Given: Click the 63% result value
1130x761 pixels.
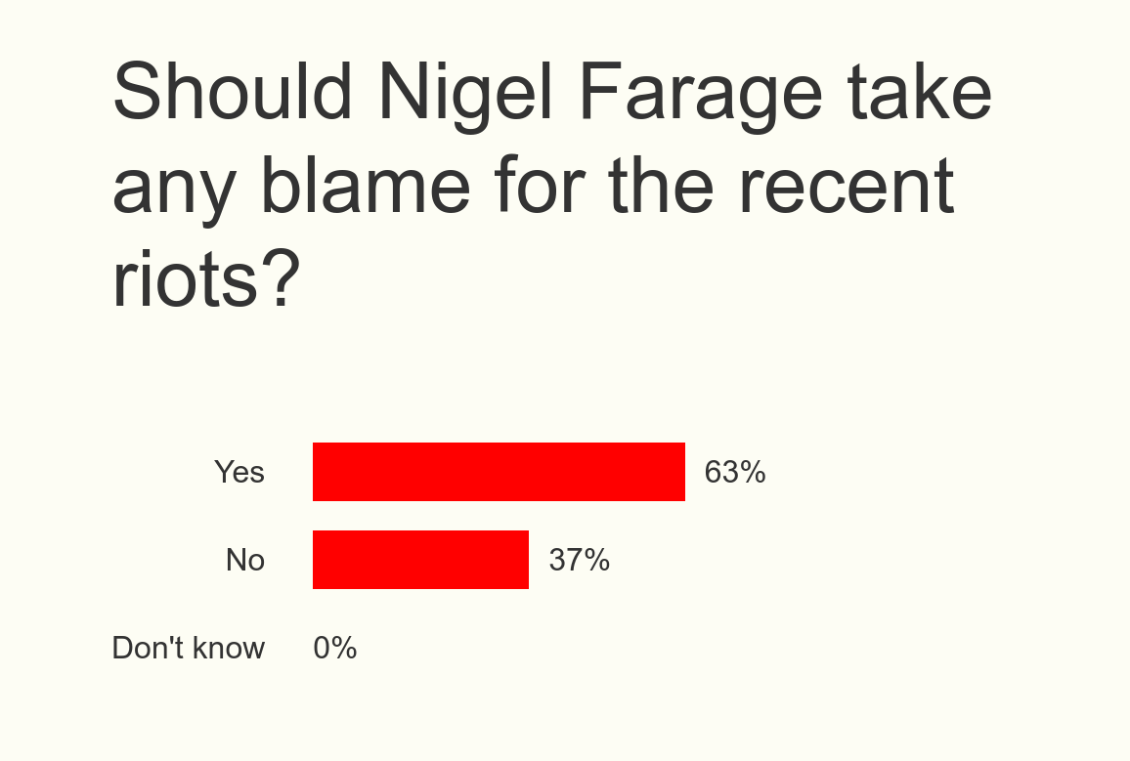Looking at the screenshot, I should [735, 473].
